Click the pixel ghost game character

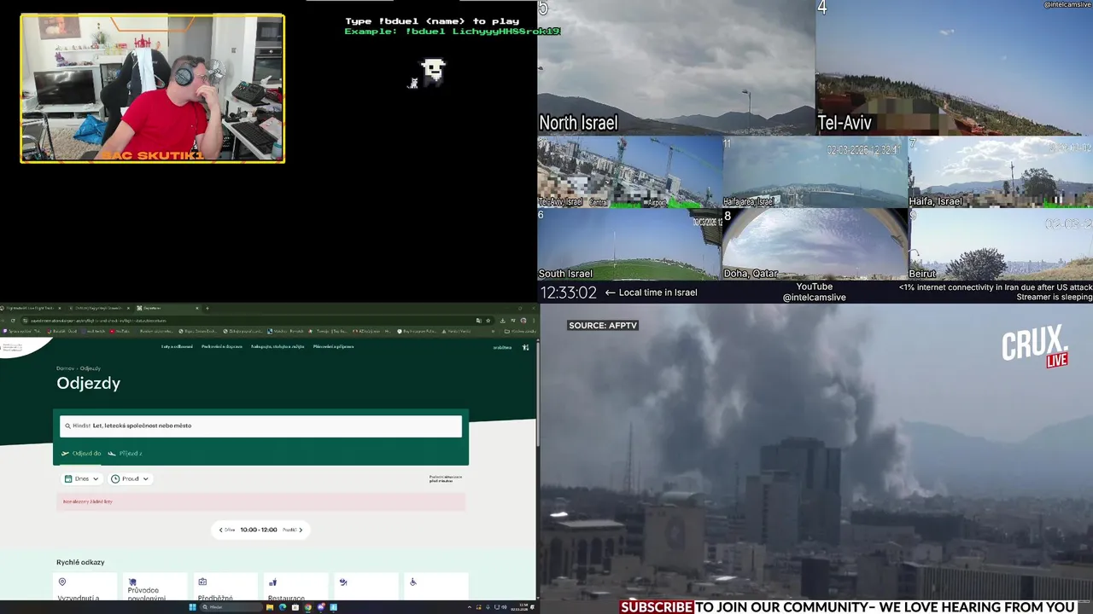[x=433, y=70]
